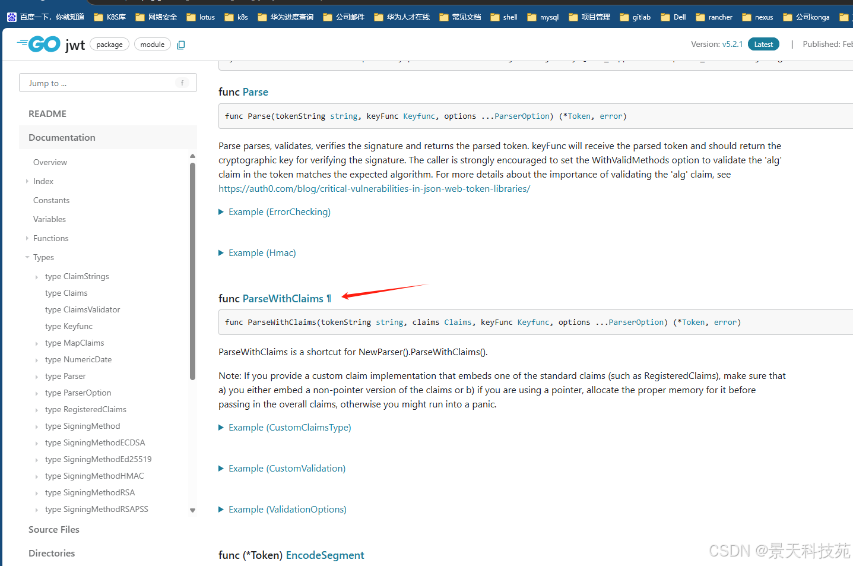Select type SigningMethodHMAC in sidebar
This screenshot has width=853, height=566.
tap(94, 476)
